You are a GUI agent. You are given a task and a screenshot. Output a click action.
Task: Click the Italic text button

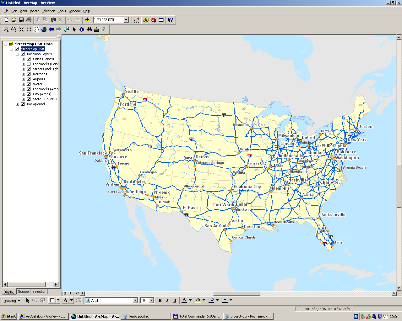(x=167, y=300)
